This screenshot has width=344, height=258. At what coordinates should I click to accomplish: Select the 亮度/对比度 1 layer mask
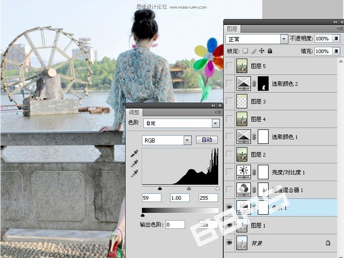click(263, 172)
